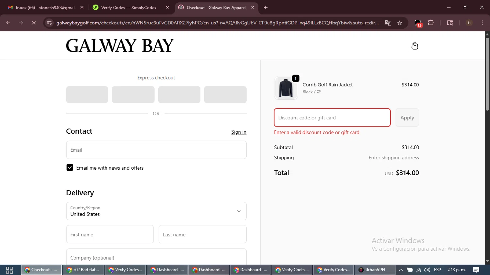Click the Sign in link
The image size is (490, 275).
point(239,132)
